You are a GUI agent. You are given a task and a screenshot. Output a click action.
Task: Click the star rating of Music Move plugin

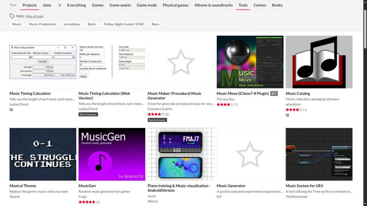coord(225,105)
